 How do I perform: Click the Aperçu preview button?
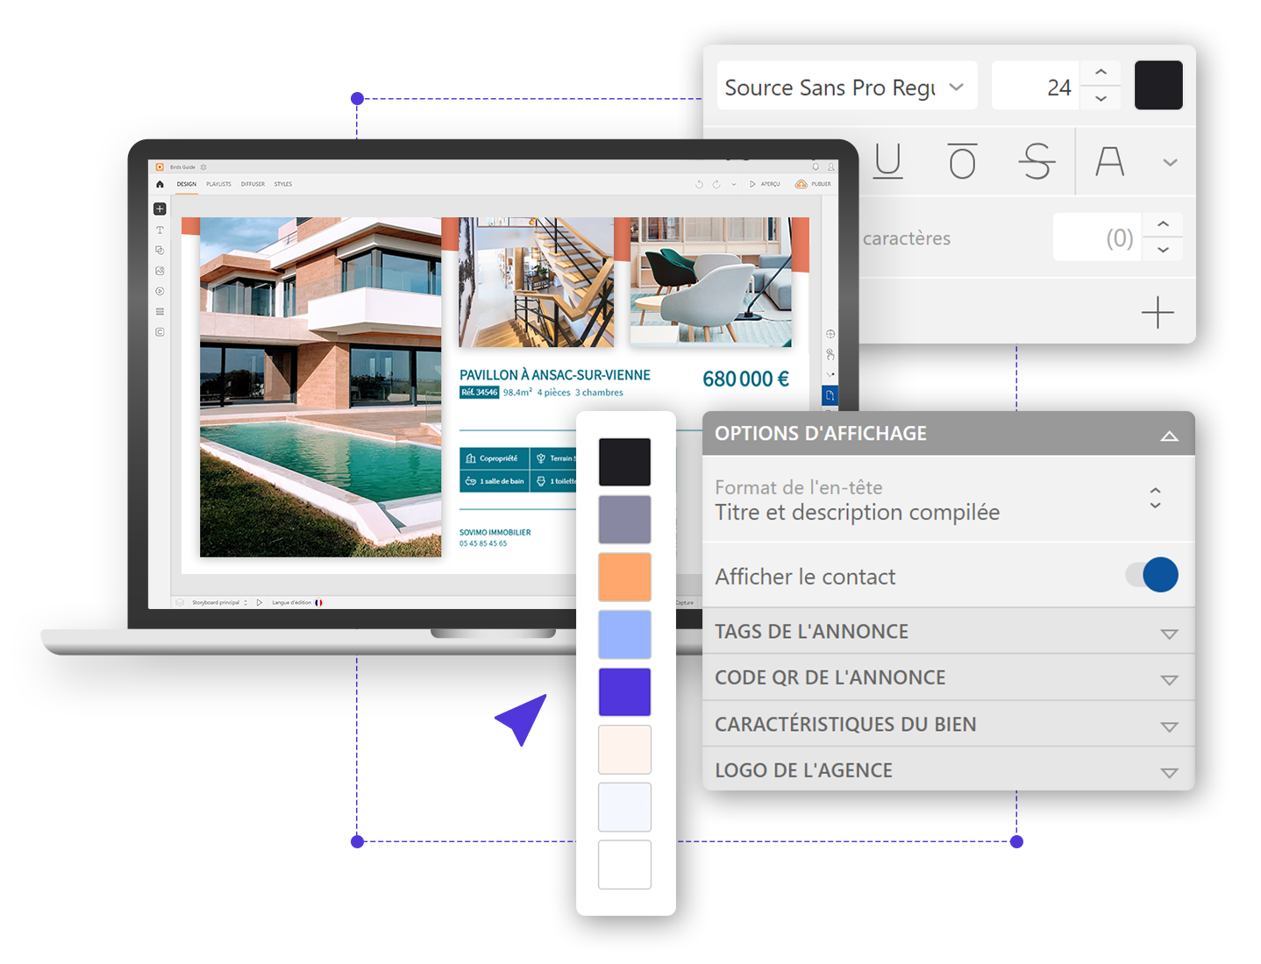[x=765, y=184]
